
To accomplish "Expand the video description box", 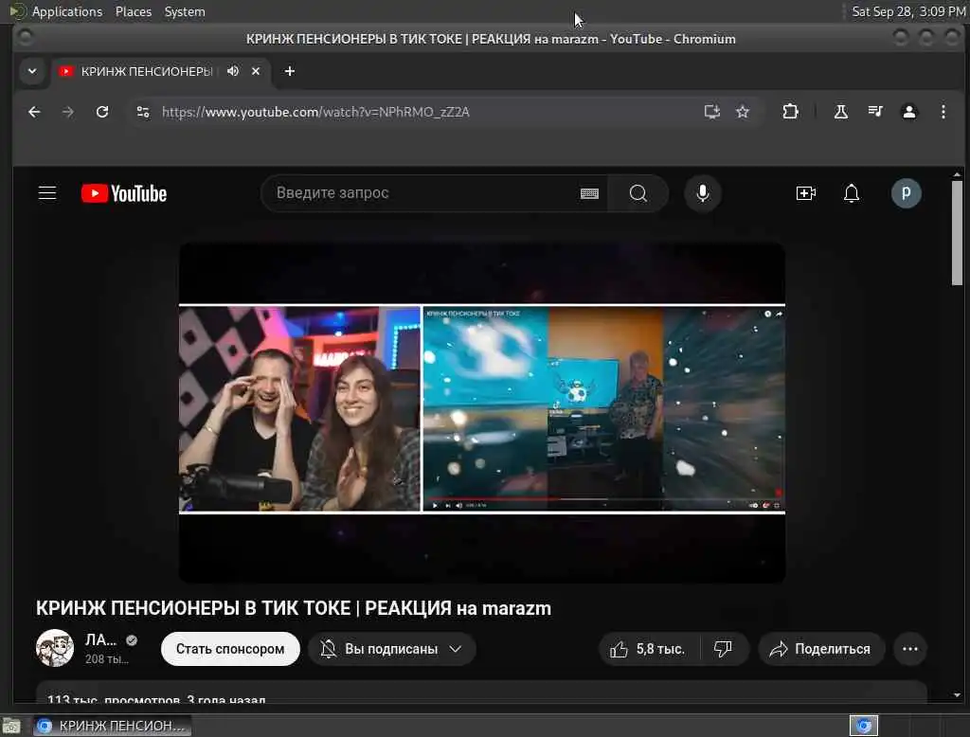I will pyautogui.click(x=481, y=693).
